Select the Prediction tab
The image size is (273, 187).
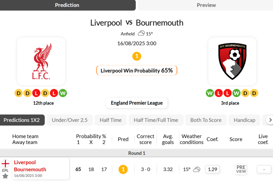click(x=67, y=5)
